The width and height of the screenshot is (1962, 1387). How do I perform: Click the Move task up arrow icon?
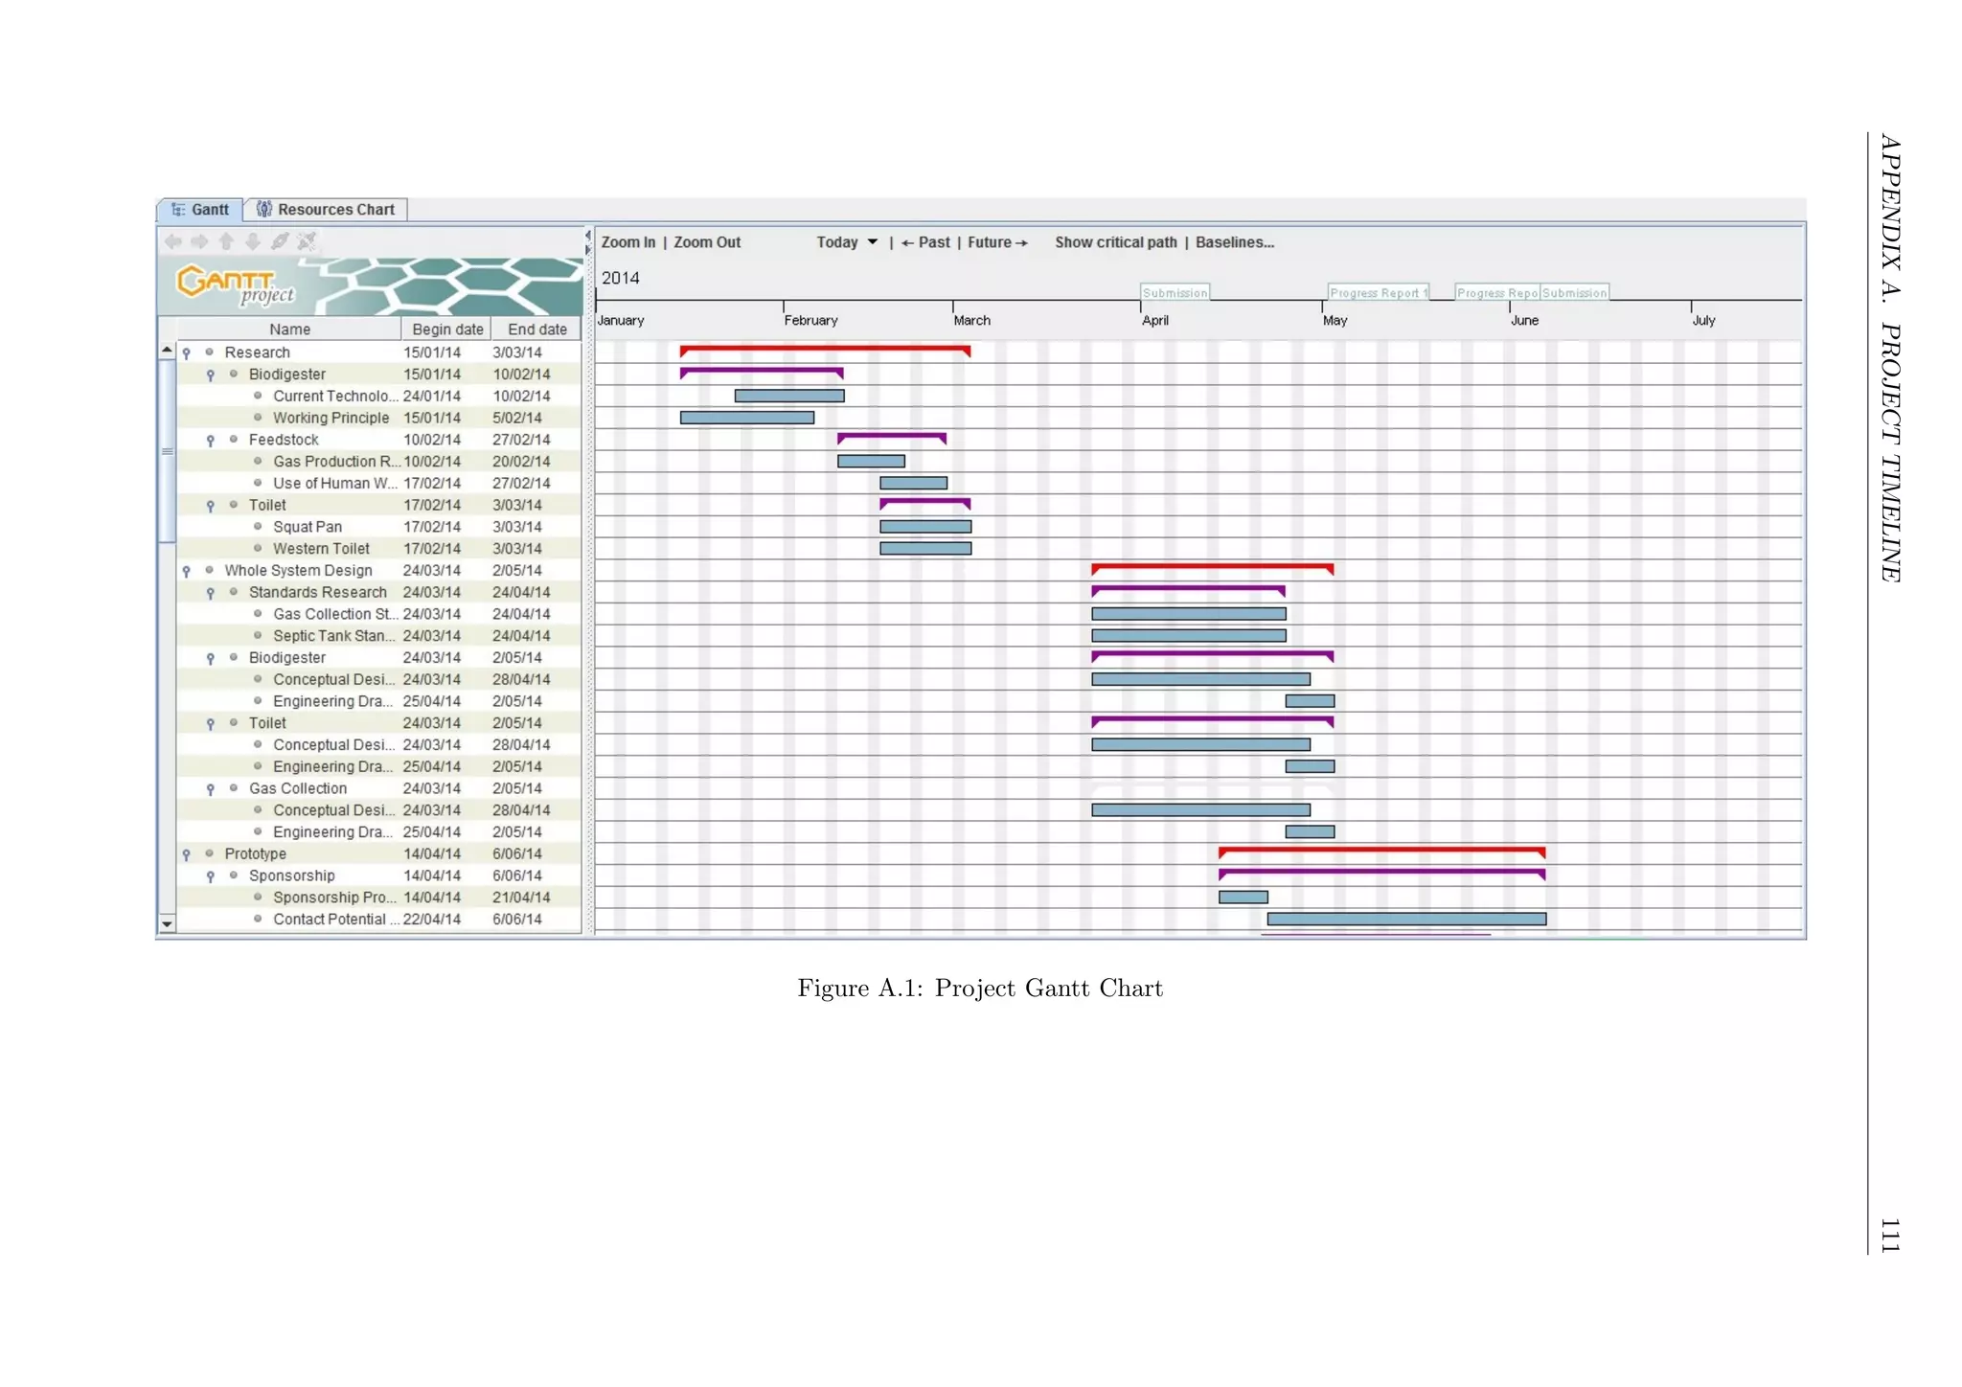(226, 241)
